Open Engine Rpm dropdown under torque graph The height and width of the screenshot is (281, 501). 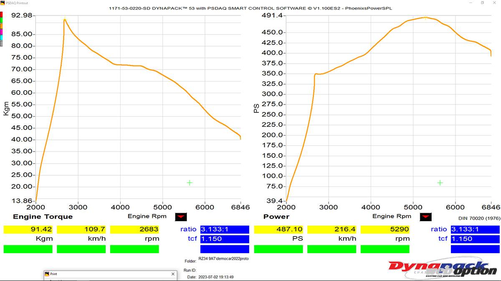pos(181,217)
